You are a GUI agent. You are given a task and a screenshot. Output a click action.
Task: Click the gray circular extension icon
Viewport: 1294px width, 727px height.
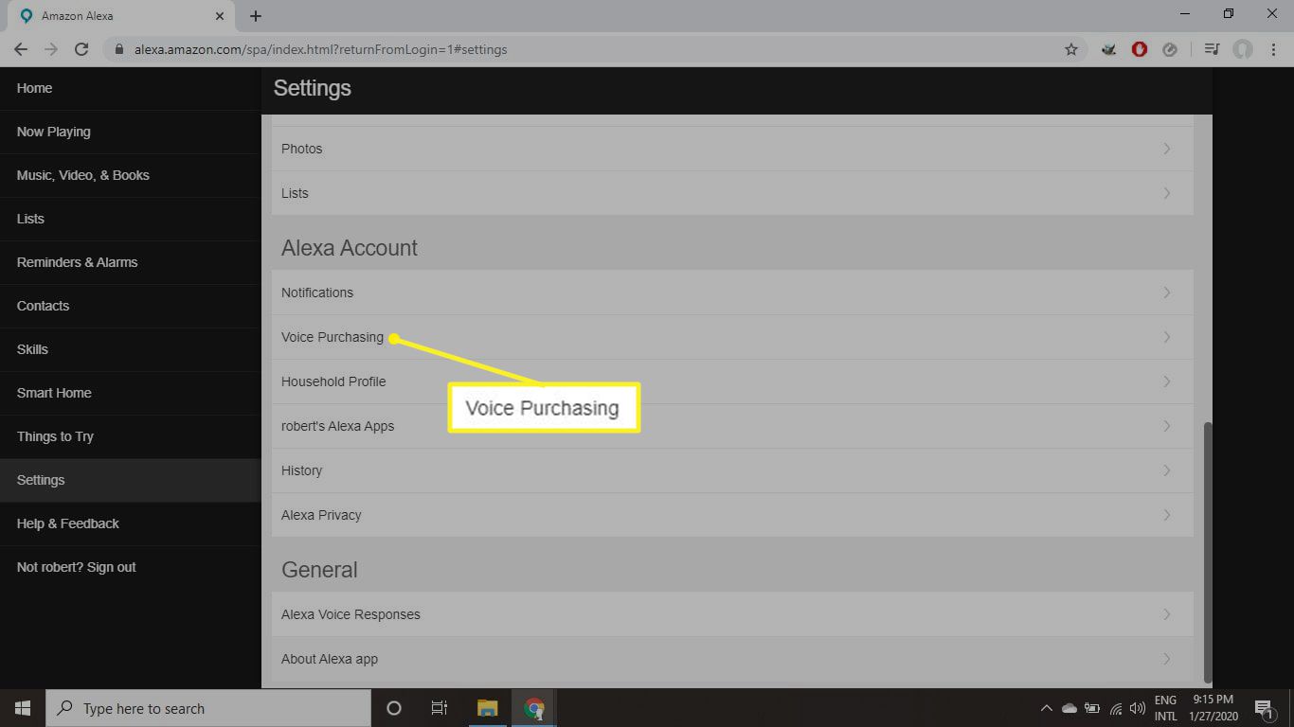click(x=1170, y=49)
